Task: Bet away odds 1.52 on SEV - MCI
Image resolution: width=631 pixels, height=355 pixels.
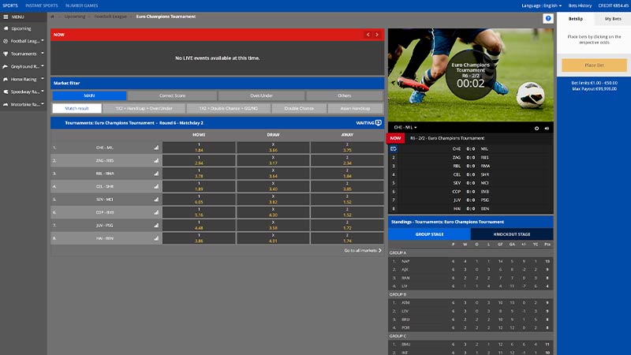Action: [x=347, y=200]
